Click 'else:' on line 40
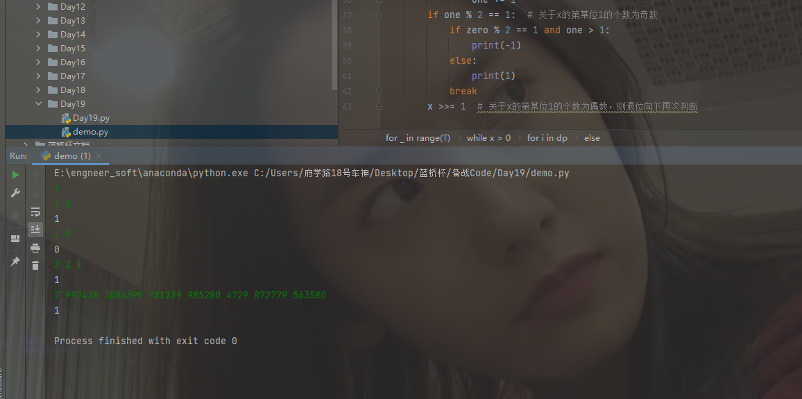The image size is (802, 399). click(463, 60)
